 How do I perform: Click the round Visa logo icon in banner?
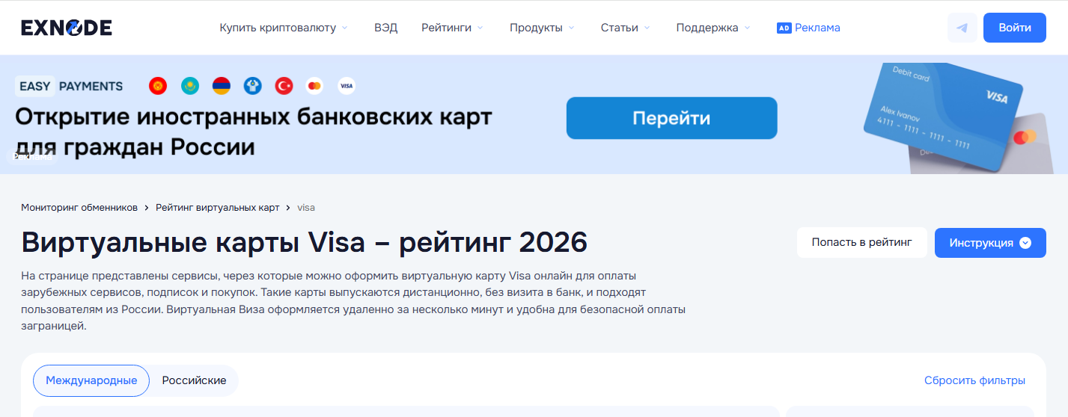coord(346,86)
